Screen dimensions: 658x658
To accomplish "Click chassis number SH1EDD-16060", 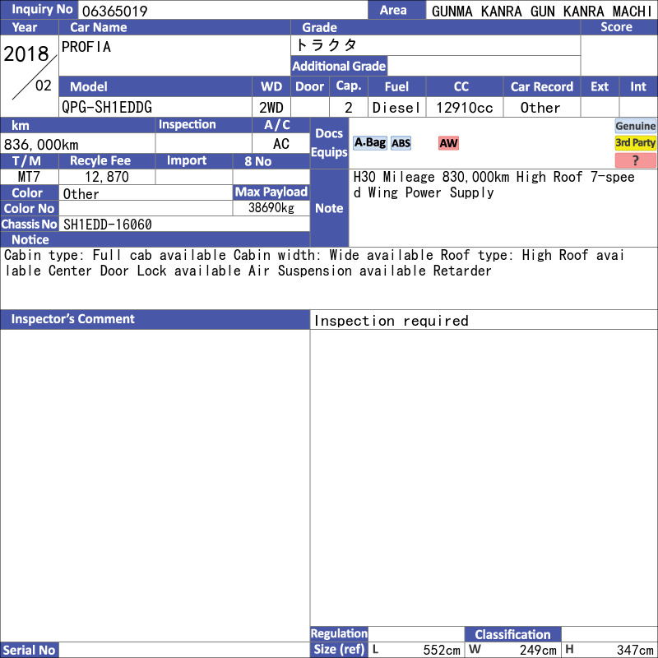I will click(x=108, y=225).
